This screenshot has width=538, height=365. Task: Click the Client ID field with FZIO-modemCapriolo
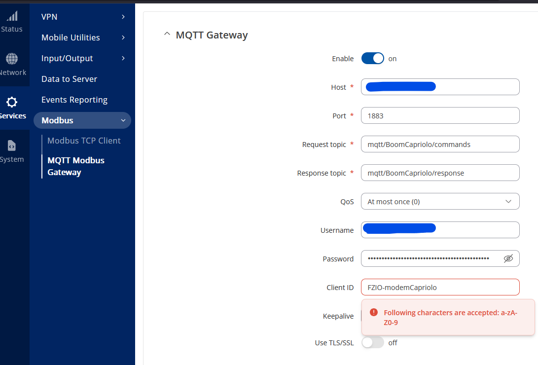[440, 287]
